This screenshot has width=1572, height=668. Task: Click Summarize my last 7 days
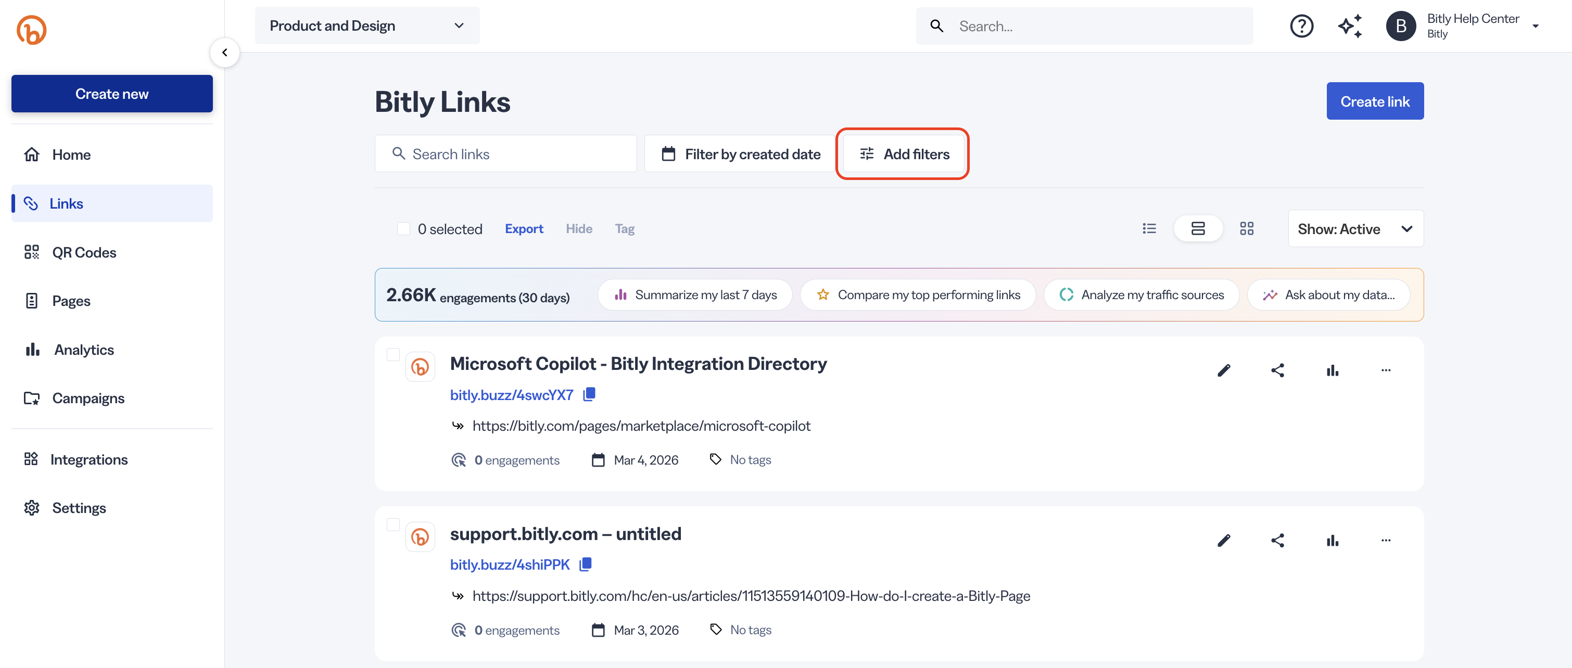pos(695,296)
